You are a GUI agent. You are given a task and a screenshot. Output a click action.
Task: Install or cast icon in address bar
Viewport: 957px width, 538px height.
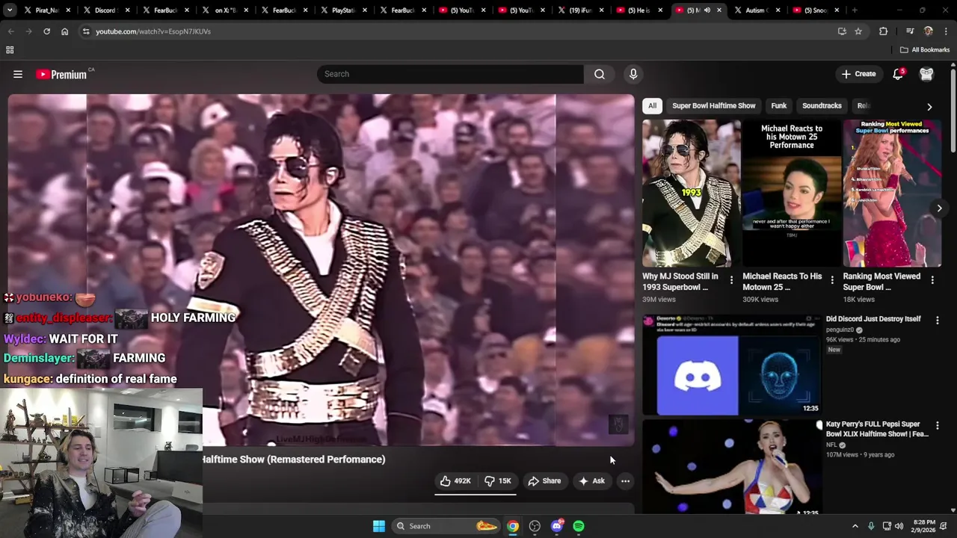tap(842, 31)
